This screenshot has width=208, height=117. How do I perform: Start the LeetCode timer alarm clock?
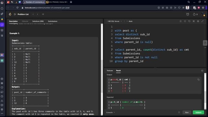[x=188, y=14]
